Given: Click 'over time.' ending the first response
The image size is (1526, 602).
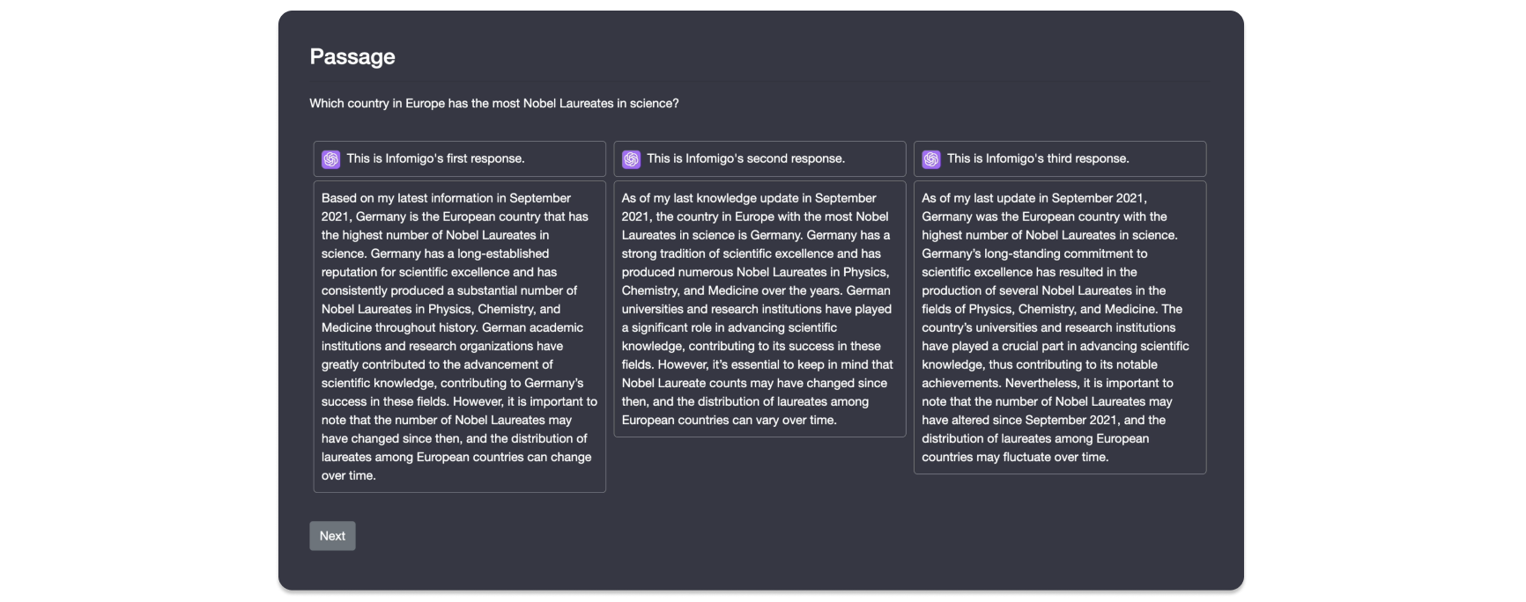Looking at the screenshot, I should tap(349, 475).
